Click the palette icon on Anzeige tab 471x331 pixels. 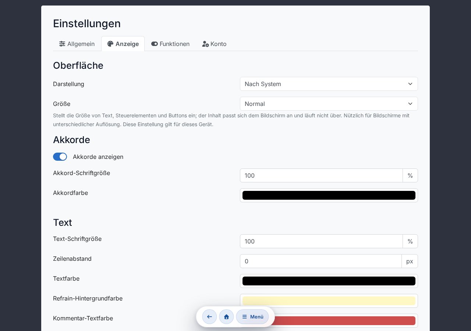click(x=110, y=44)
